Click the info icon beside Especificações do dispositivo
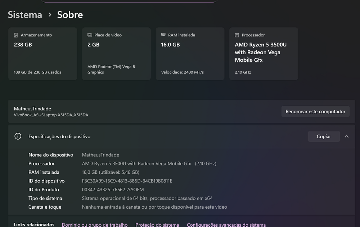This screenshot has width=360, height=227. tap(18, 136)
